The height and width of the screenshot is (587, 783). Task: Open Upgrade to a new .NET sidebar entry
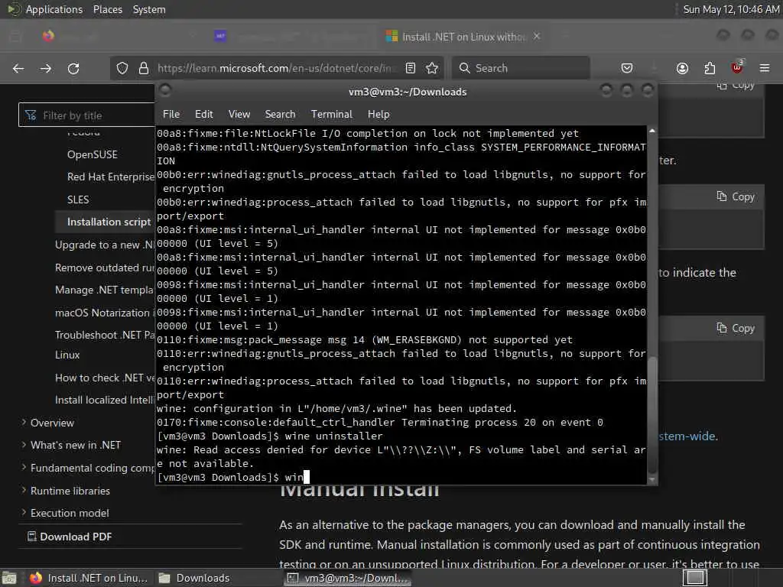(x=104, y=245)
